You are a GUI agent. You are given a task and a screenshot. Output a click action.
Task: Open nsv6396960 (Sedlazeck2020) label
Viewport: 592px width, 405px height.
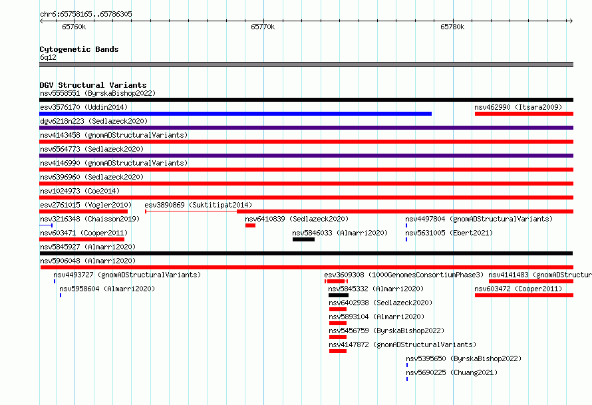[92, 177]
